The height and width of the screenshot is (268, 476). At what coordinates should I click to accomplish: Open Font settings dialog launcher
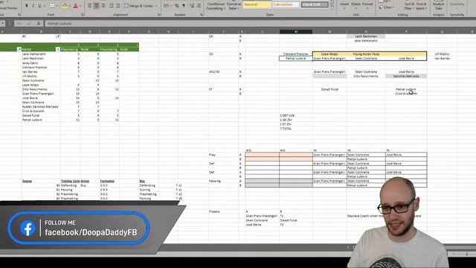(x=83, y=15)
